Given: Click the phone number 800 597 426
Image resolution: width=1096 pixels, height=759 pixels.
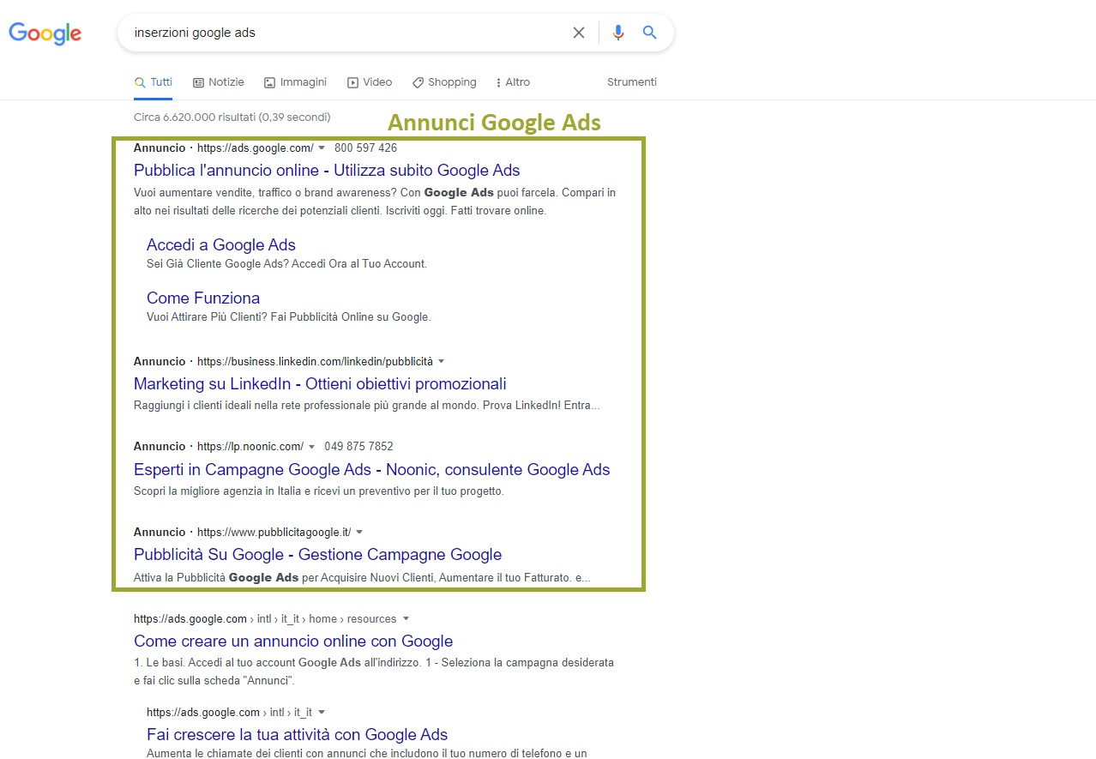Looking at the screenshot, I should click(x=366, y=148).
